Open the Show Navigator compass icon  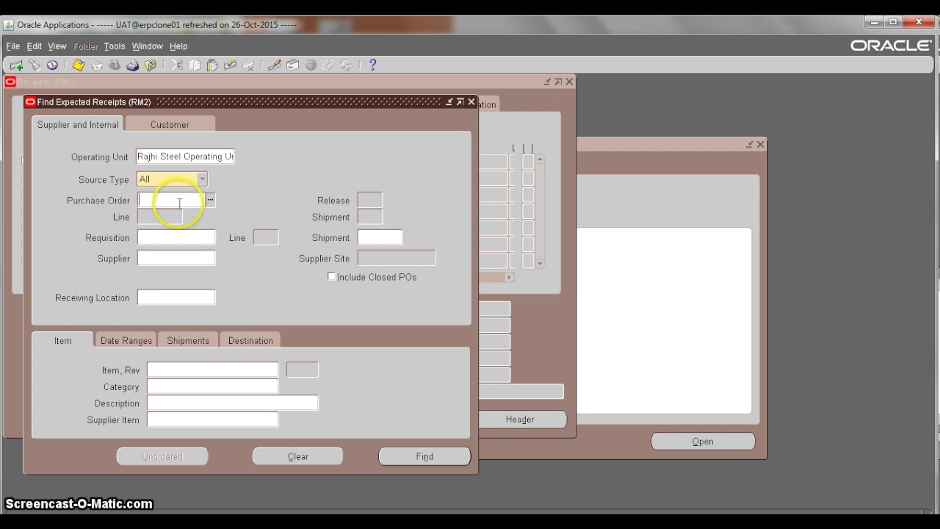pyautogui.click(x=52, y=65)
